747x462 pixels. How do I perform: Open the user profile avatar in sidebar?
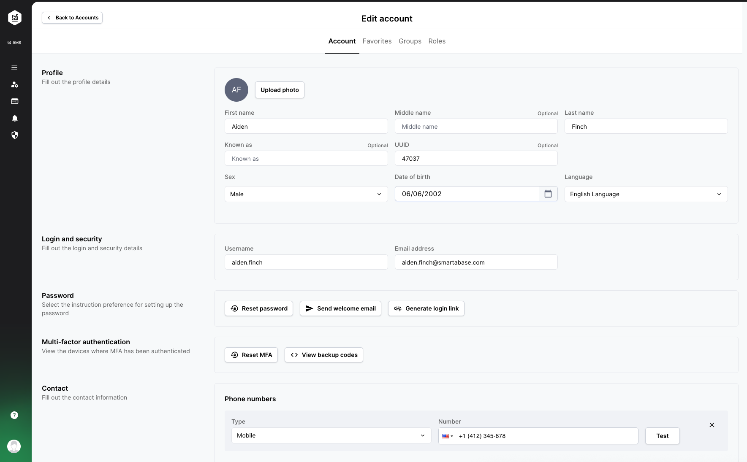tap(14, 446)
